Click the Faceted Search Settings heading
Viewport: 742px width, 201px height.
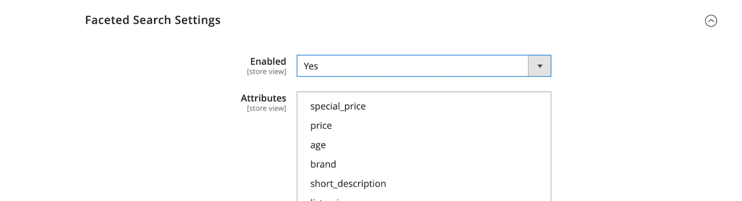153,20
